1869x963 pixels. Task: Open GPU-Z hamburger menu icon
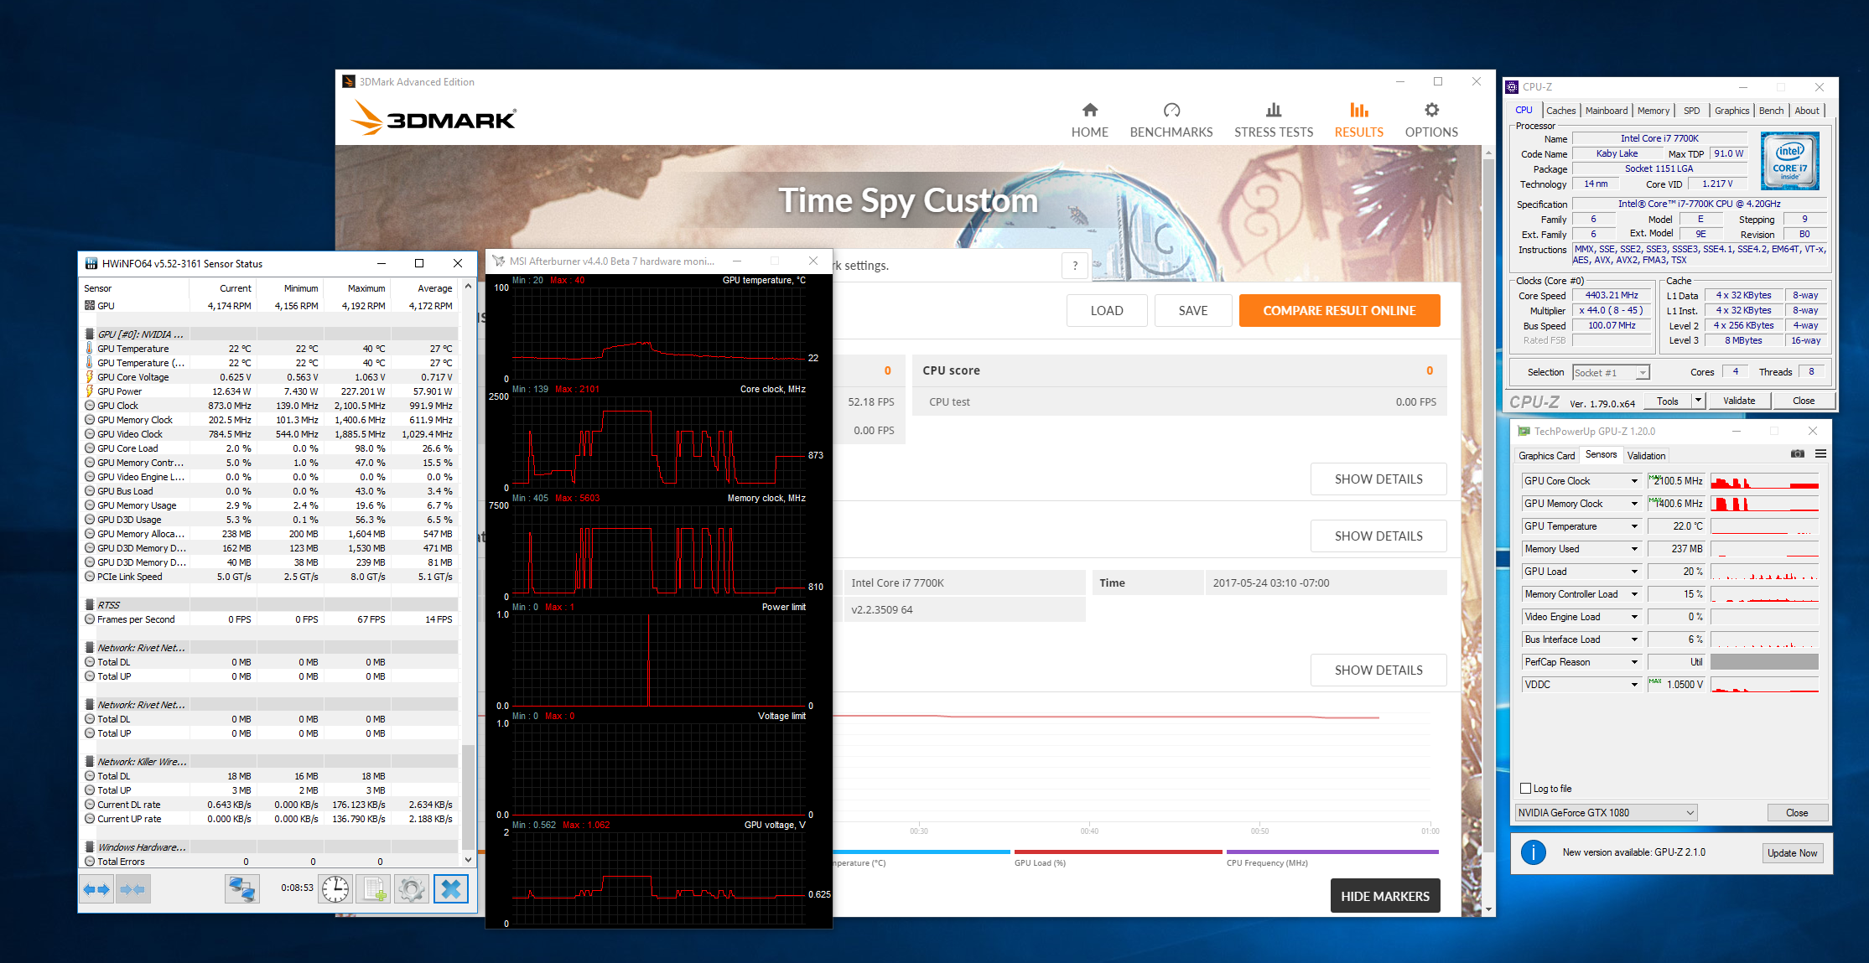1820,454
